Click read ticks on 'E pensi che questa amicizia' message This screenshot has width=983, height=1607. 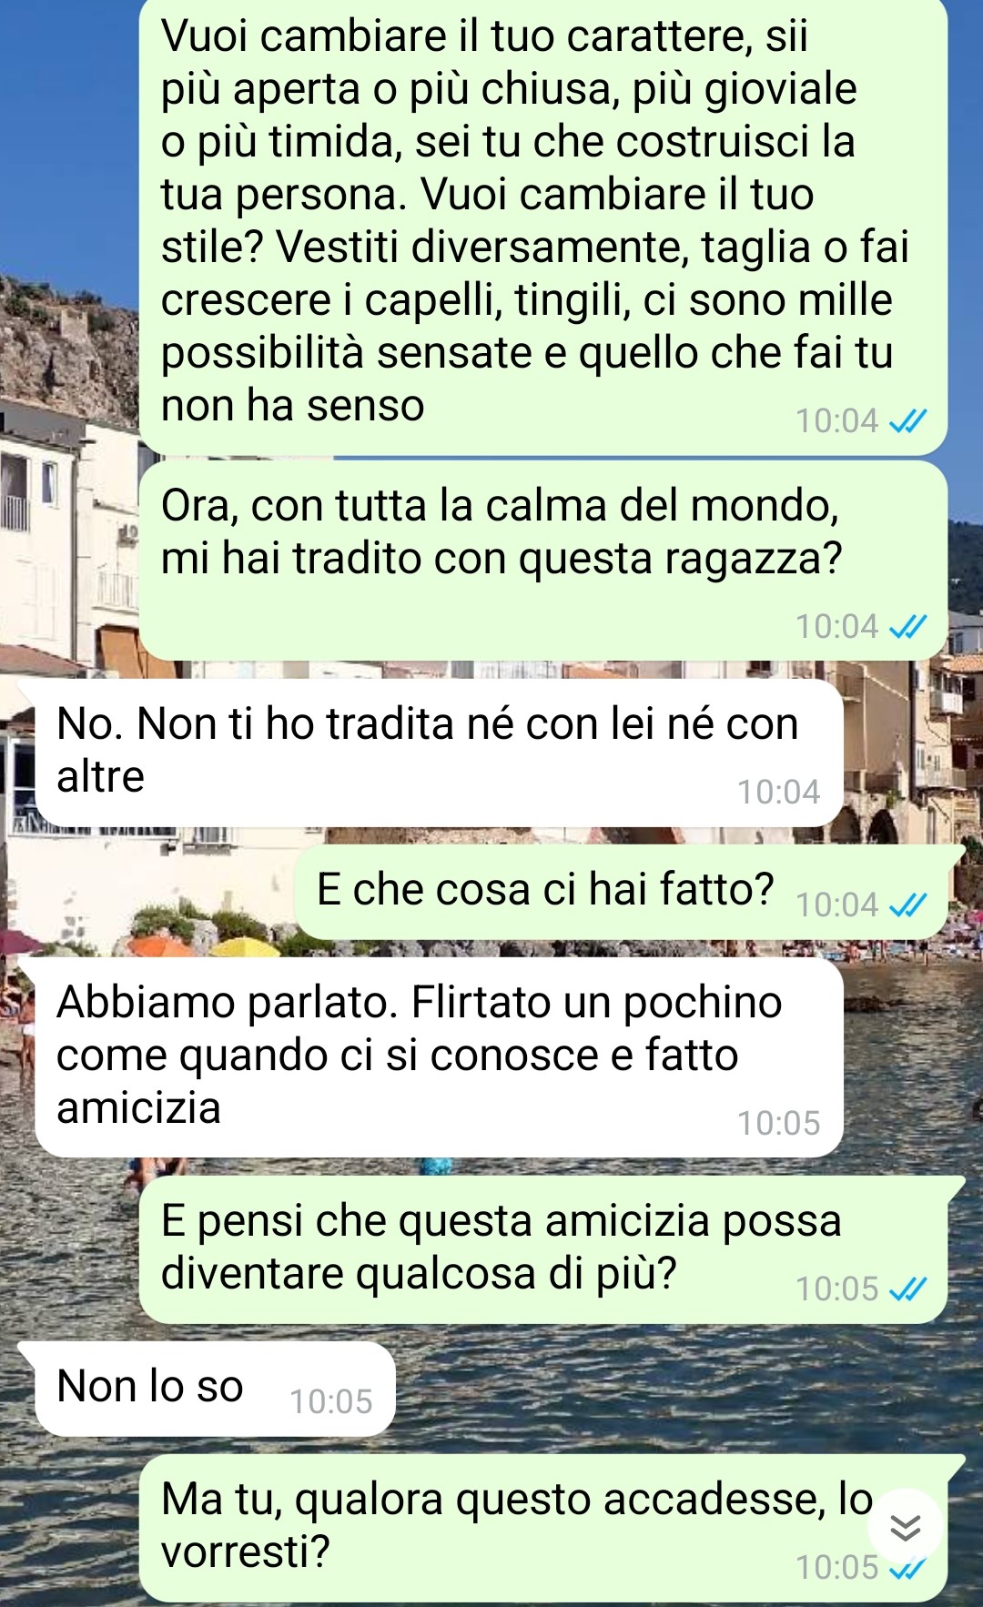[907, 1289]
